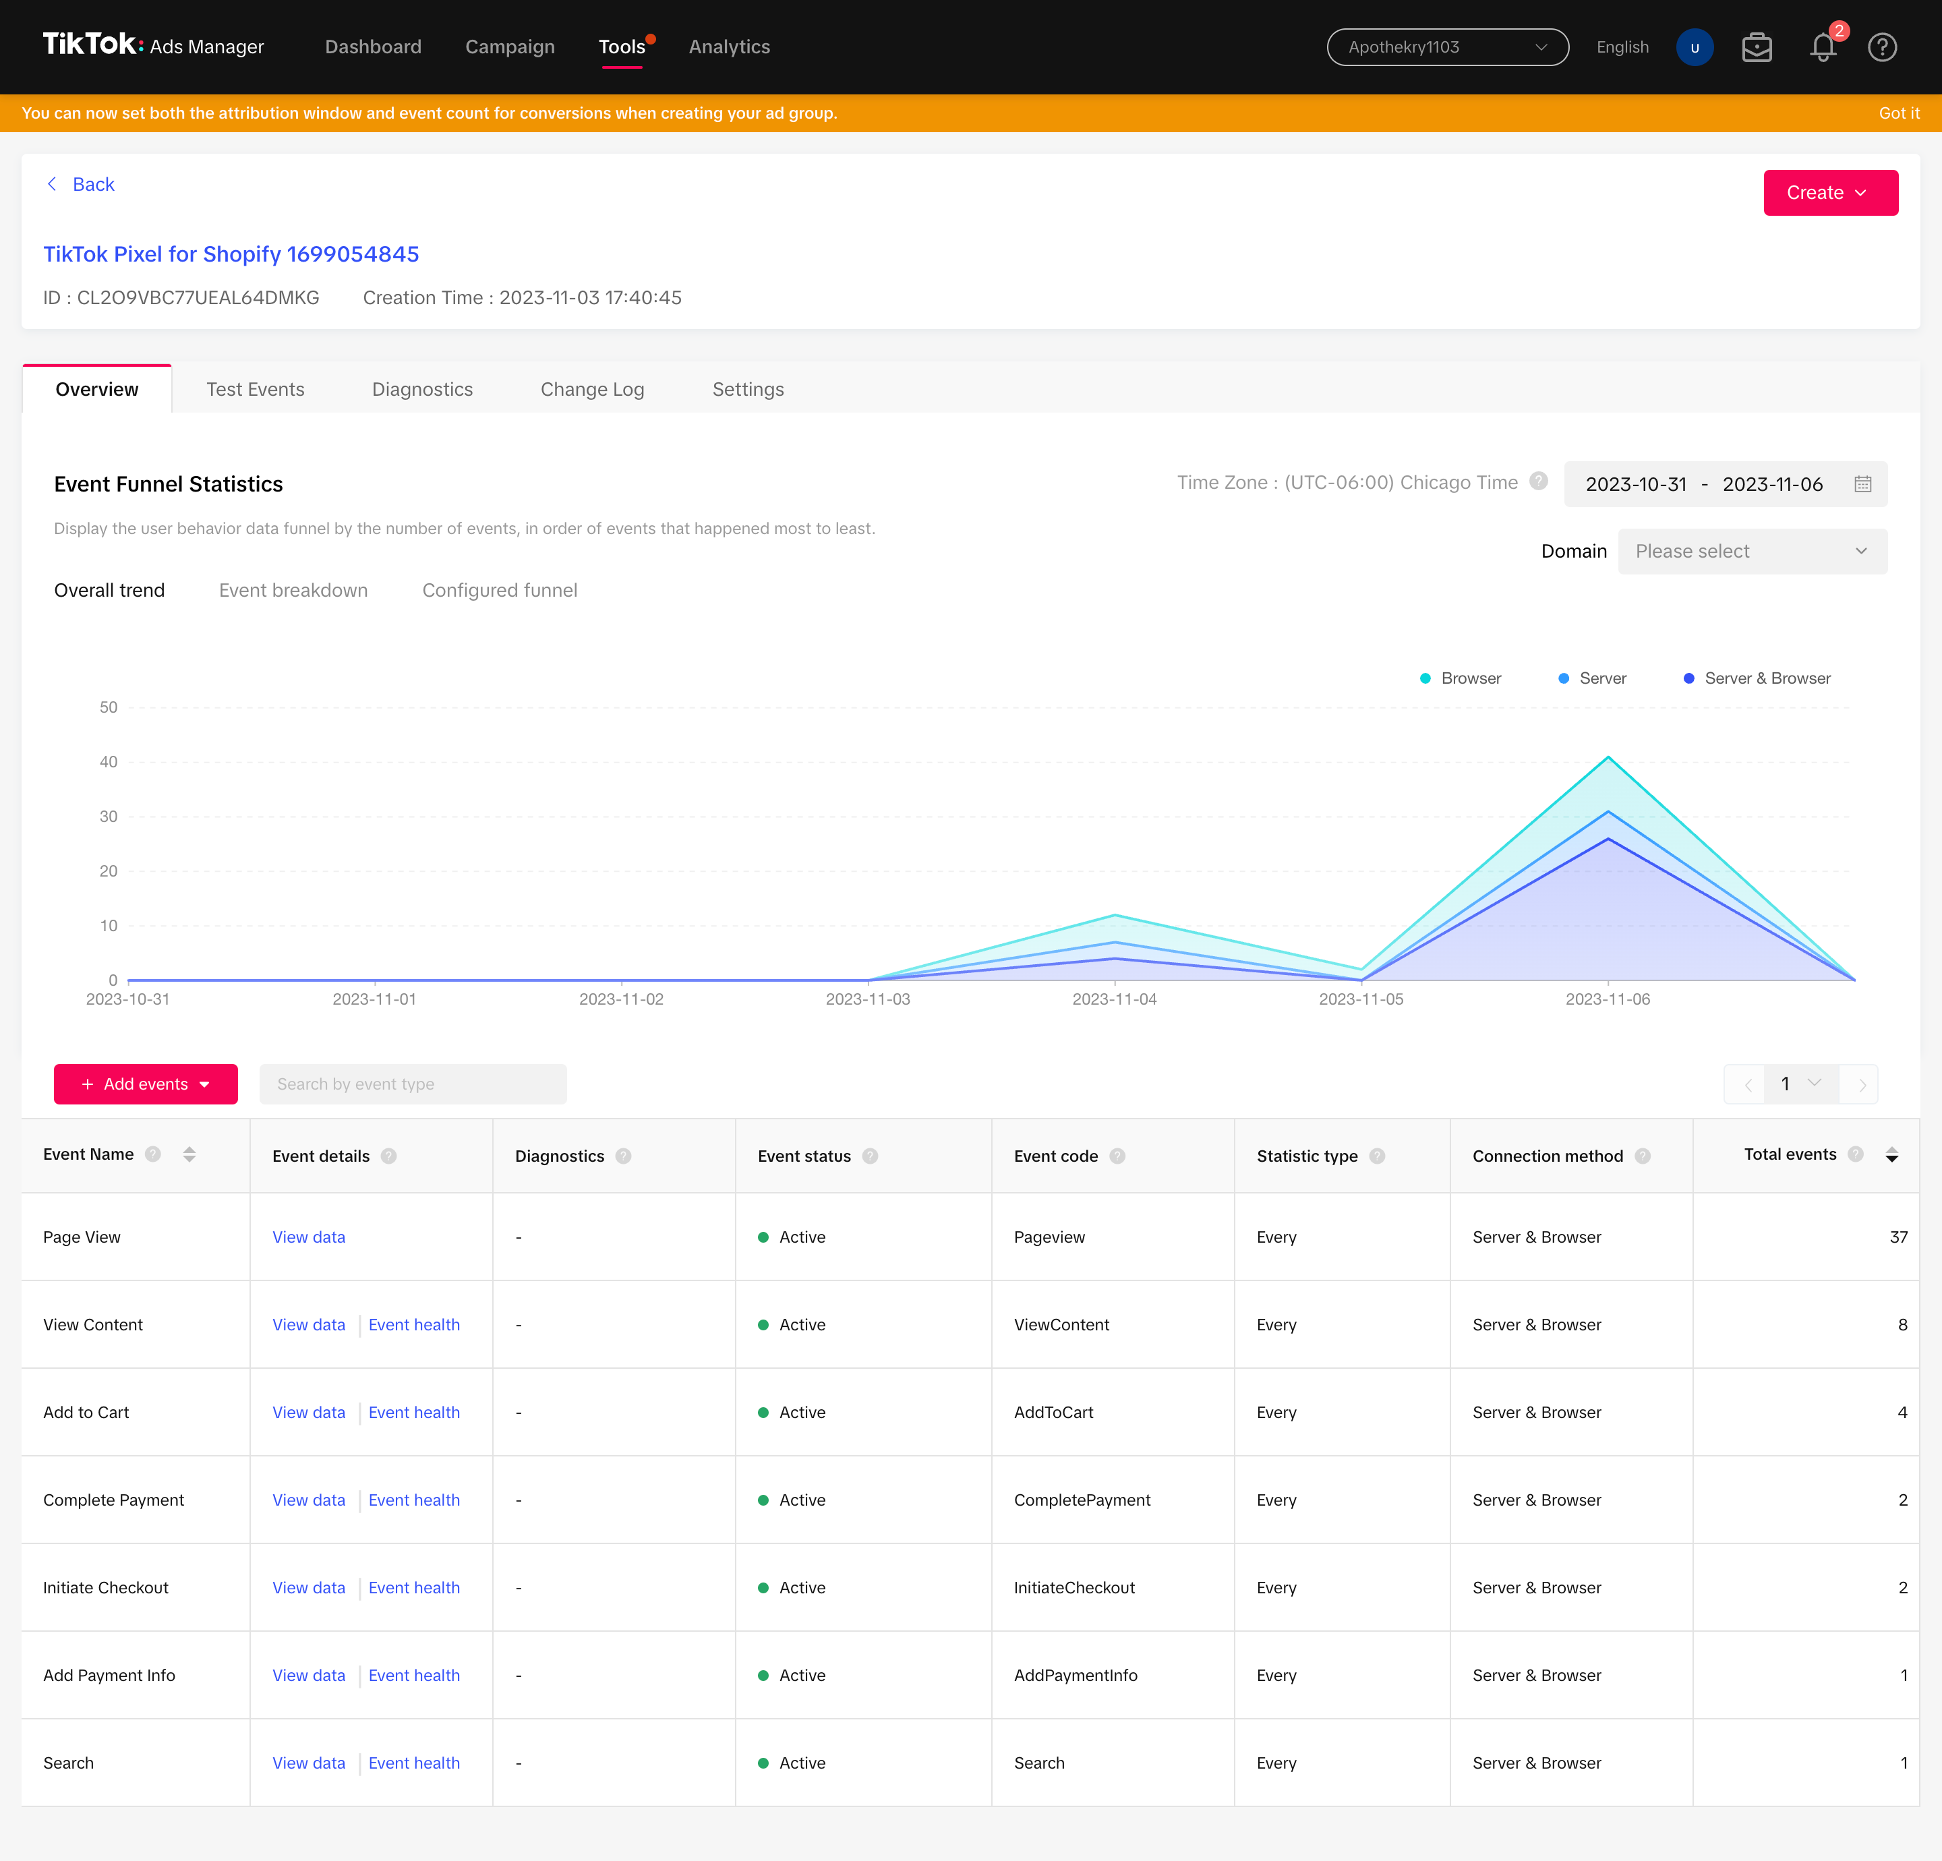Sort the table by Event Name

click(x=189, y=1154)
